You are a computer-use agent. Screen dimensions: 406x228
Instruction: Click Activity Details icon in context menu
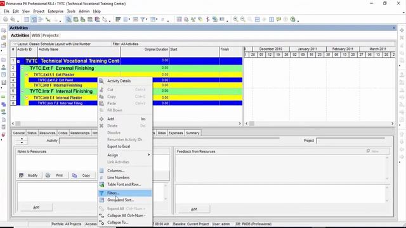point(101,81)
